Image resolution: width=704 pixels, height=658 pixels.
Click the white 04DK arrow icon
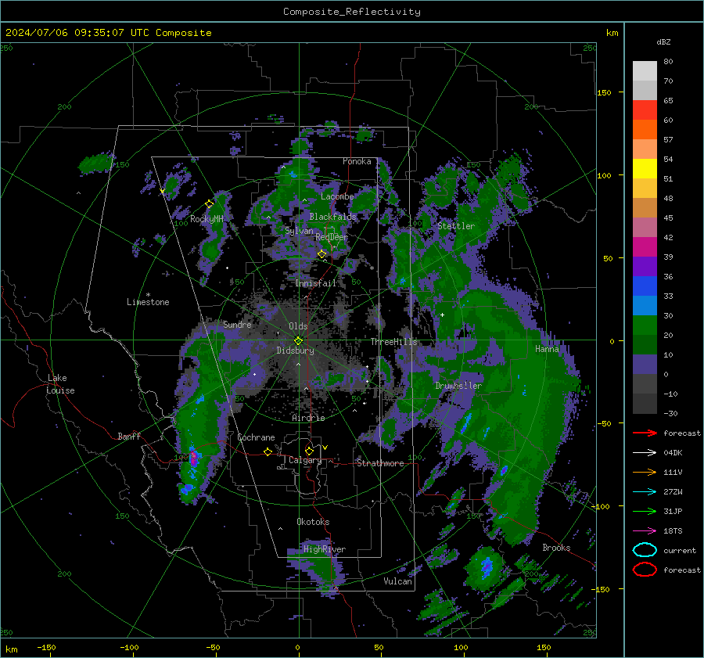tap(645, 453)
